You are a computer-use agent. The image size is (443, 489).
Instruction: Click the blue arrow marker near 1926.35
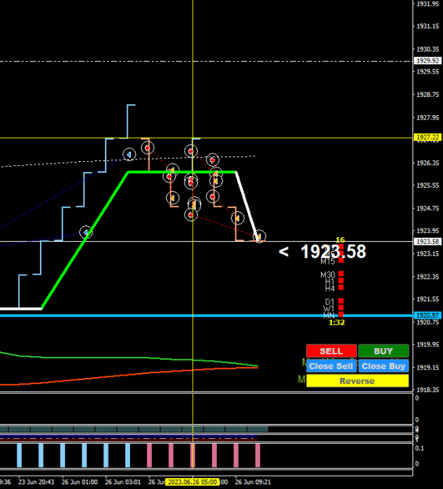coord(129,154)
